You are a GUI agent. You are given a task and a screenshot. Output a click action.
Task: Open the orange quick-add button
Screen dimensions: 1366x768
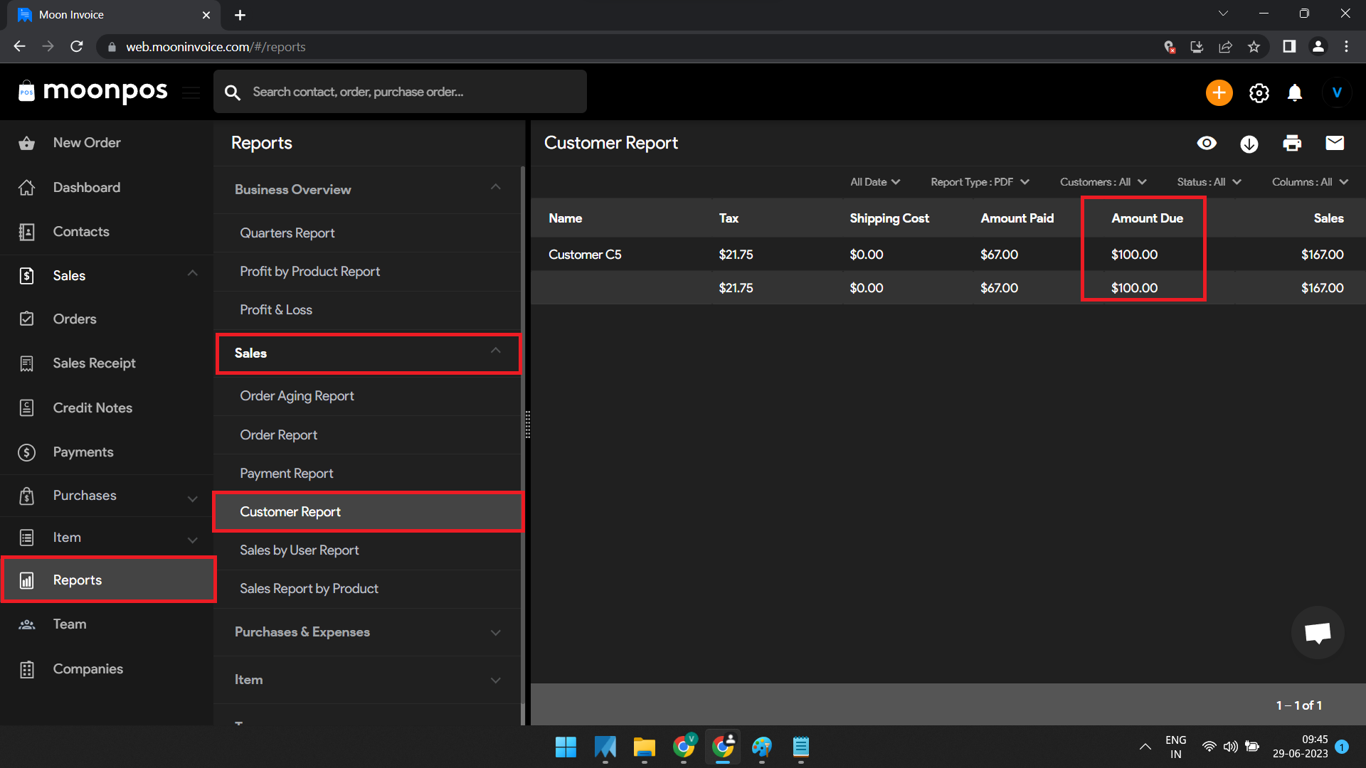[x=1219, y=92]
